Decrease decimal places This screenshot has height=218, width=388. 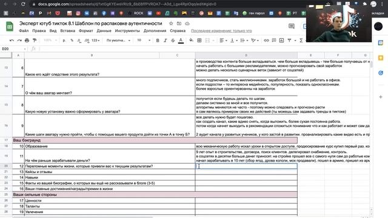pyautogui.click(x=79, y=41)
